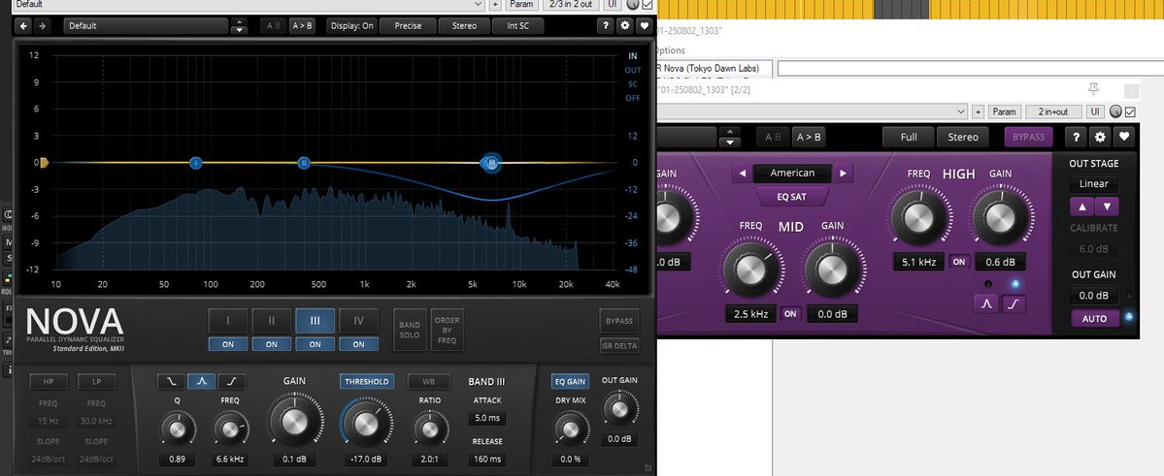1164x476 pixels.
Task: Open Nova settings gear icon
Action: click(x=625, y=26)
